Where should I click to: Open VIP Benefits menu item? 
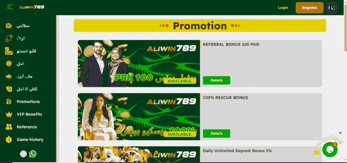click(29, 114)
